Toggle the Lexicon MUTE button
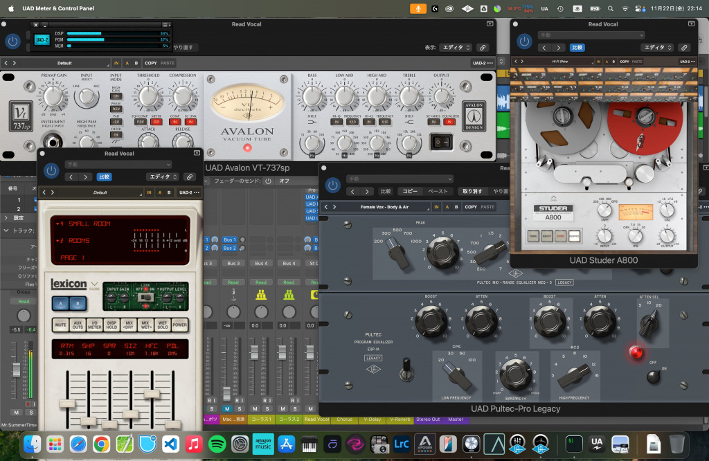 click(x=61, y=325)
